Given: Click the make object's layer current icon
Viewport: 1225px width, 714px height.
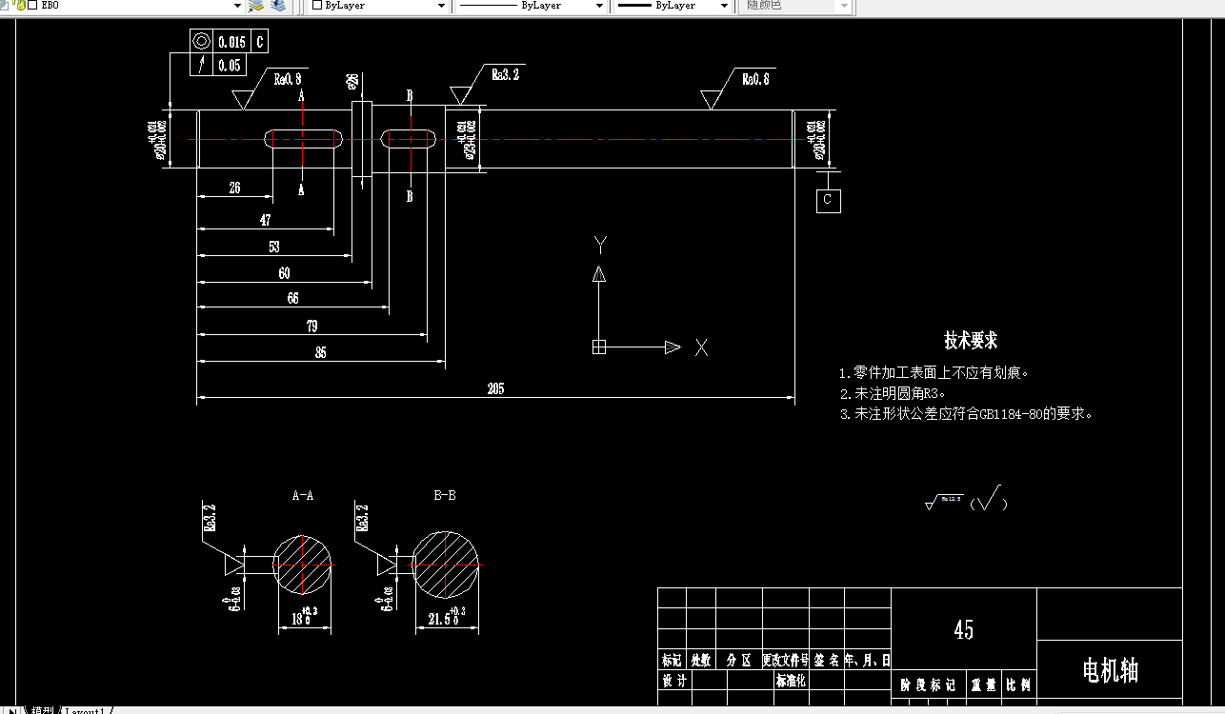Looking at the screenshot, I should (x=255, y=6).
